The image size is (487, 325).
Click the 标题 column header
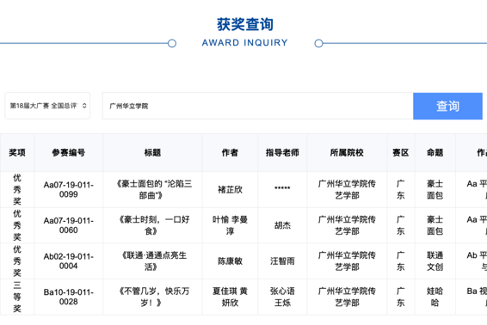coord(152,152)
